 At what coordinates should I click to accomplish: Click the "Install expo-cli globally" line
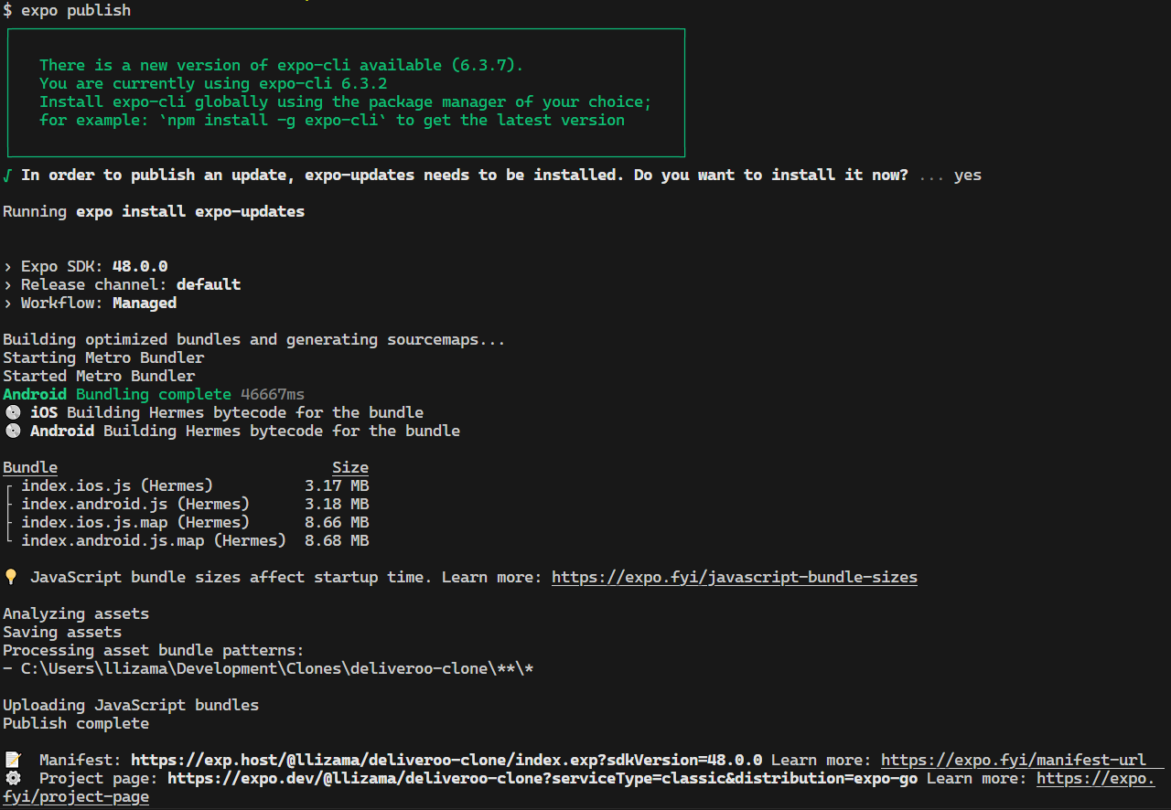[346, 101]
